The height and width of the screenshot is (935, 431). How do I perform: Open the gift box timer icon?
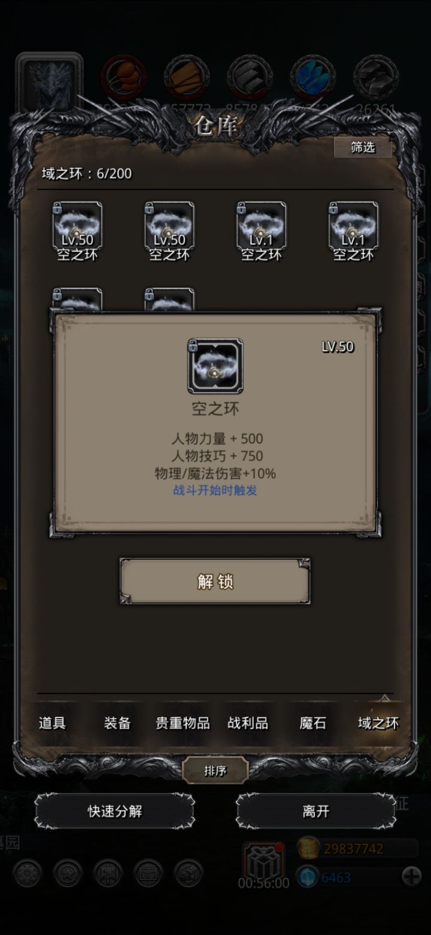click(x=263, y=861)
